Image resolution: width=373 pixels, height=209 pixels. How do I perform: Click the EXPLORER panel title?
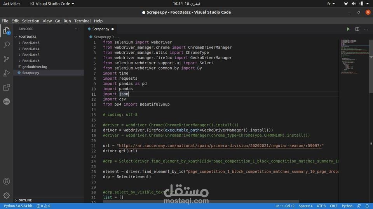26,29
